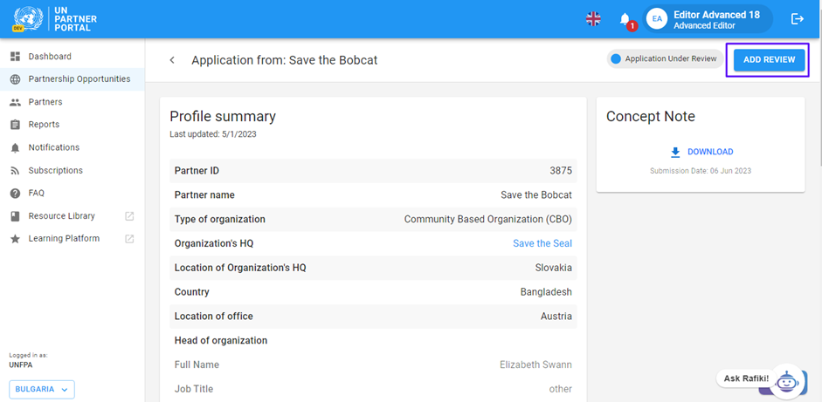Click the sidebar Notifications bell icon
Screen dimensions: 822x402
pyautogui.click(x=15, y=147)
